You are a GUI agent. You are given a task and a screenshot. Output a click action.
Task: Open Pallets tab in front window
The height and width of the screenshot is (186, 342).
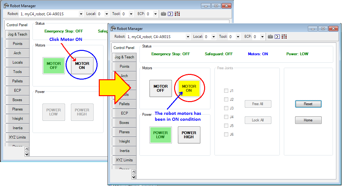pos(124,104)
